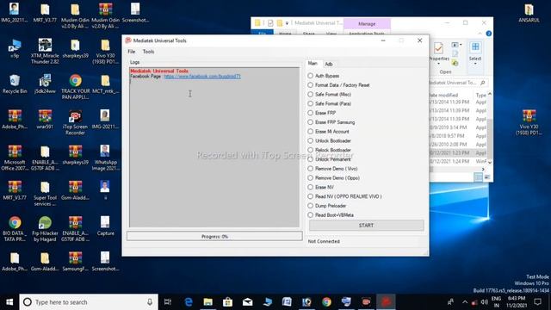Open the Manage tab in Explorer window
This screenshot has width=551, height=310.
click(367, 23)
